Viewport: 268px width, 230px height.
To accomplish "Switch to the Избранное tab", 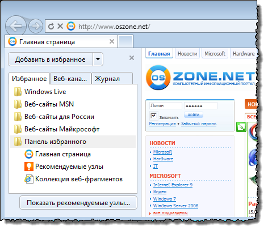I will (29, 78).
